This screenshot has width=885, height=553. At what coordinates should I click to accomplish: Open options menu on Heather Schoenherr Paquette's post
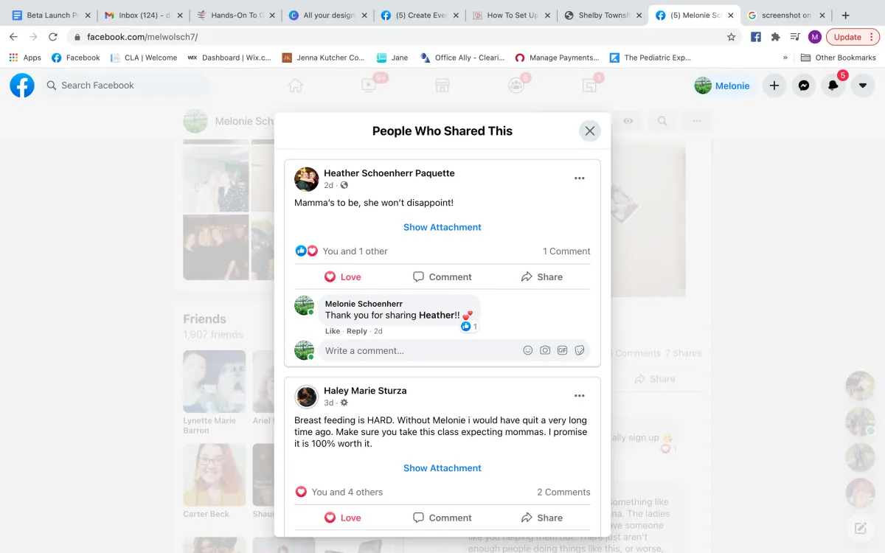[x=580, y=178]
